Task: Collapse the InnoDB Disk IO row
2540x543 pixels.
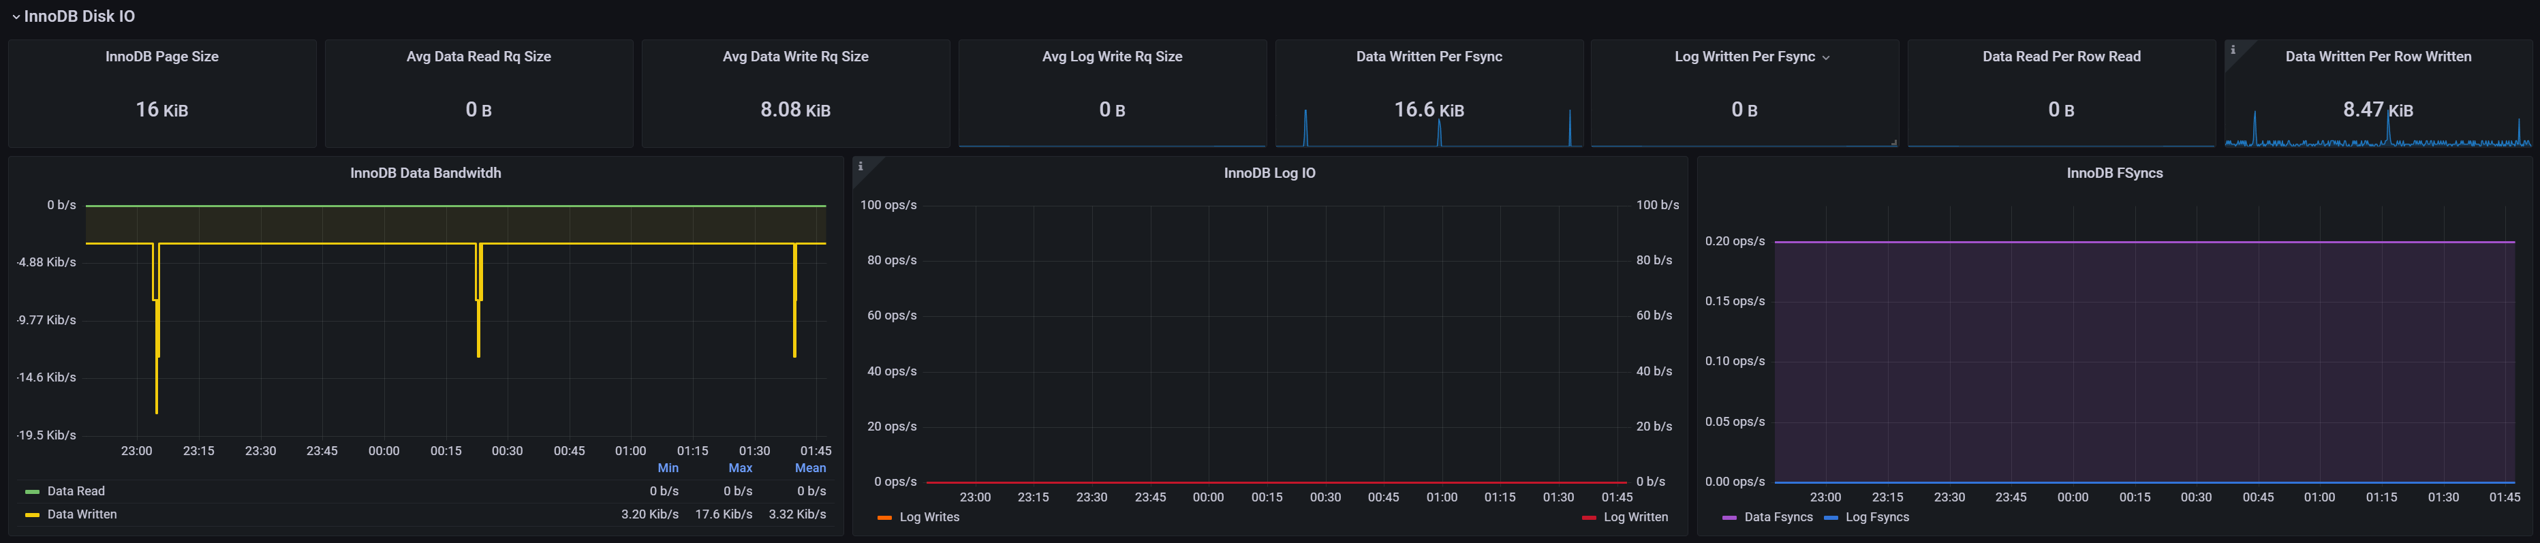Action: 16,17
